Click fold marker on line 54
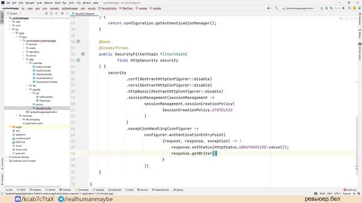The width and height of the screenshot is (362, 203). [x=88, y=67]
